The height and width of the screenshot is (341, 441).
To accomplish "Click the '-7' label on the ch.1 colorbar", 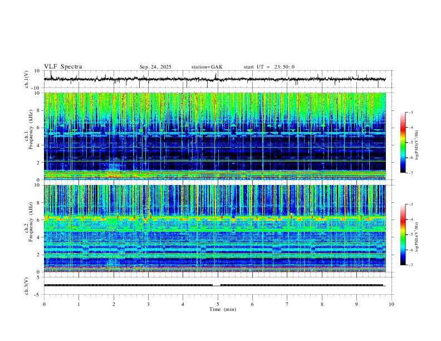I will click(410, 173).
